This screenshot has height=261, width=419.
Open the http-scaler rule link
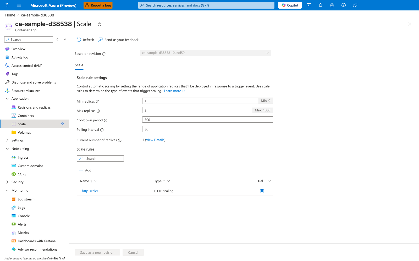90,191
